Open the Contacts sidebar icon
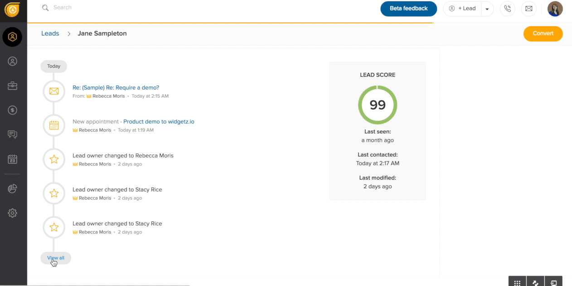 12,61
